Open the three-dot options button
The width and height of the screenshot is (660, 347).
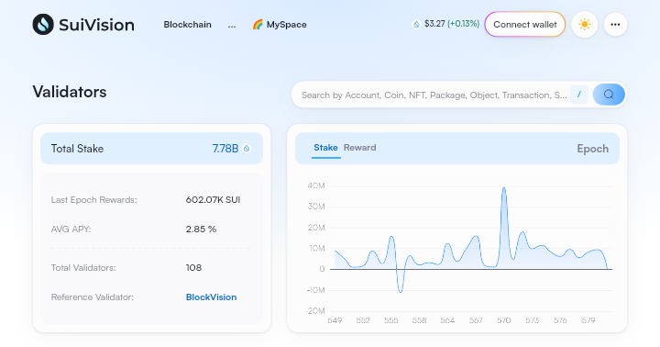[x=615, y=25]
